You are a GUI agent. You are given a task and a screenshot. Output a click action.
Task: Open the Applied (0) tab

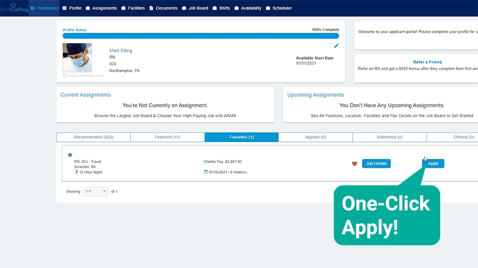pyautogui.click(x=315, y=137)
